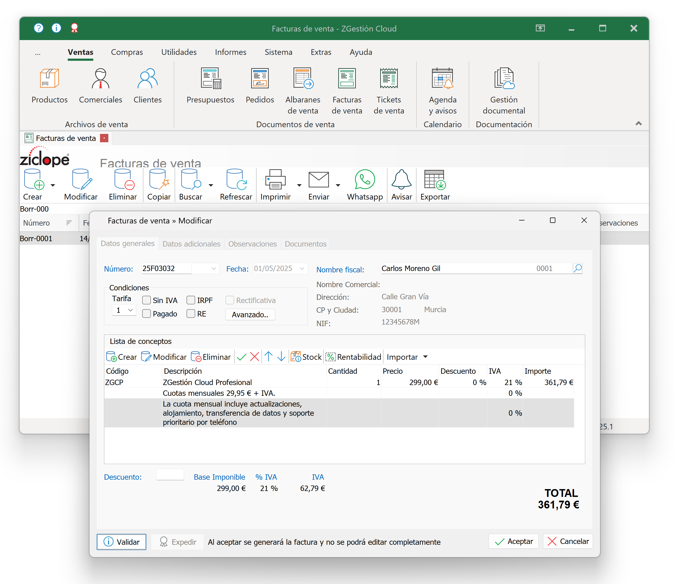
Task: Click the Refrescar toolbar icon
Action: click(236, 184)
